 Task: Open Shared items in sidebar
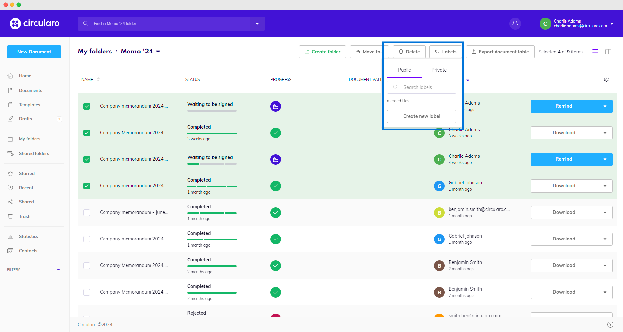[26, 202]
